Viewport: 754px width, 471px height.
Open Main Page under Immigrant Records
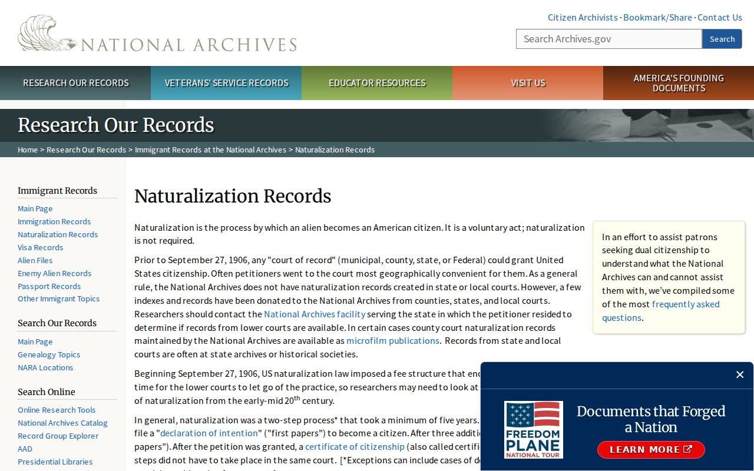(35, 208)
